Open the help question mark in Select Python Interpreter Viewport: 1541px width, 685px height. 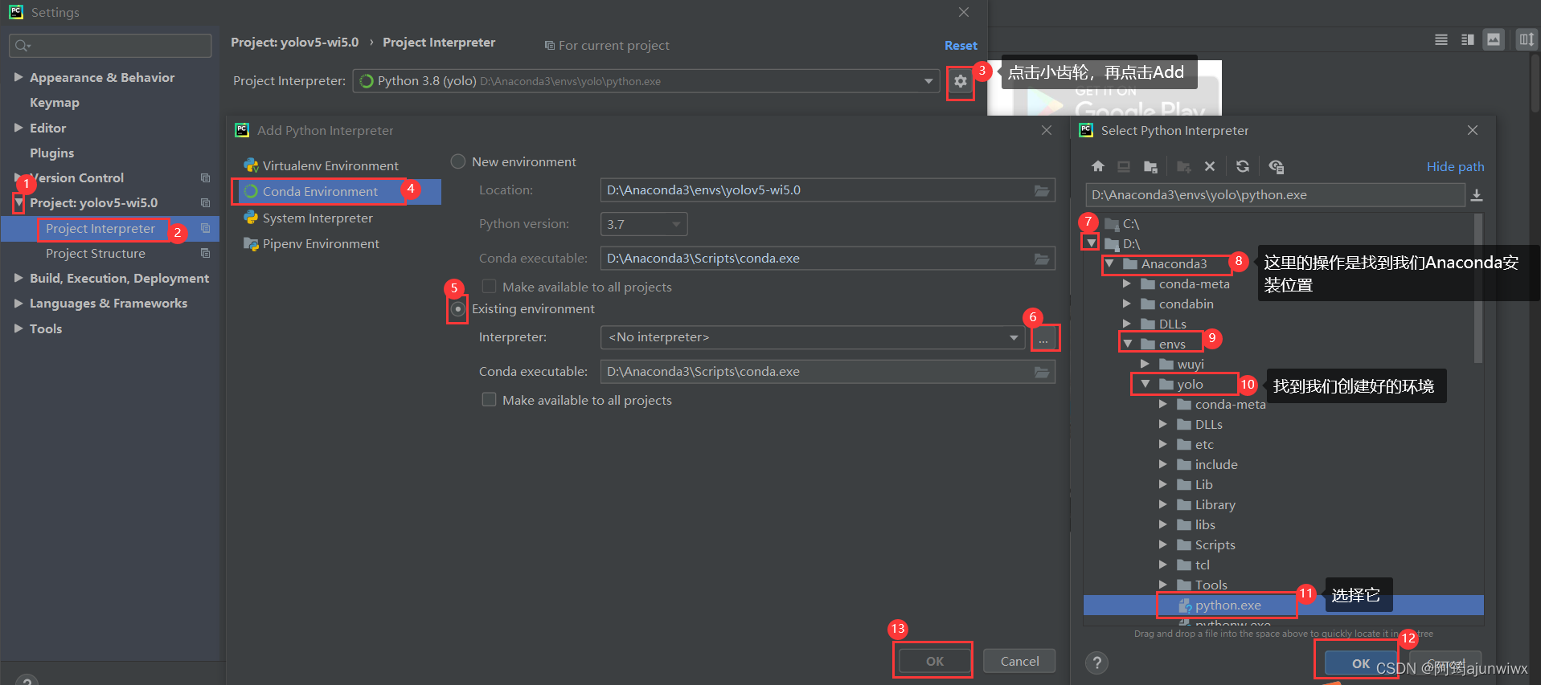point(1096,663)
